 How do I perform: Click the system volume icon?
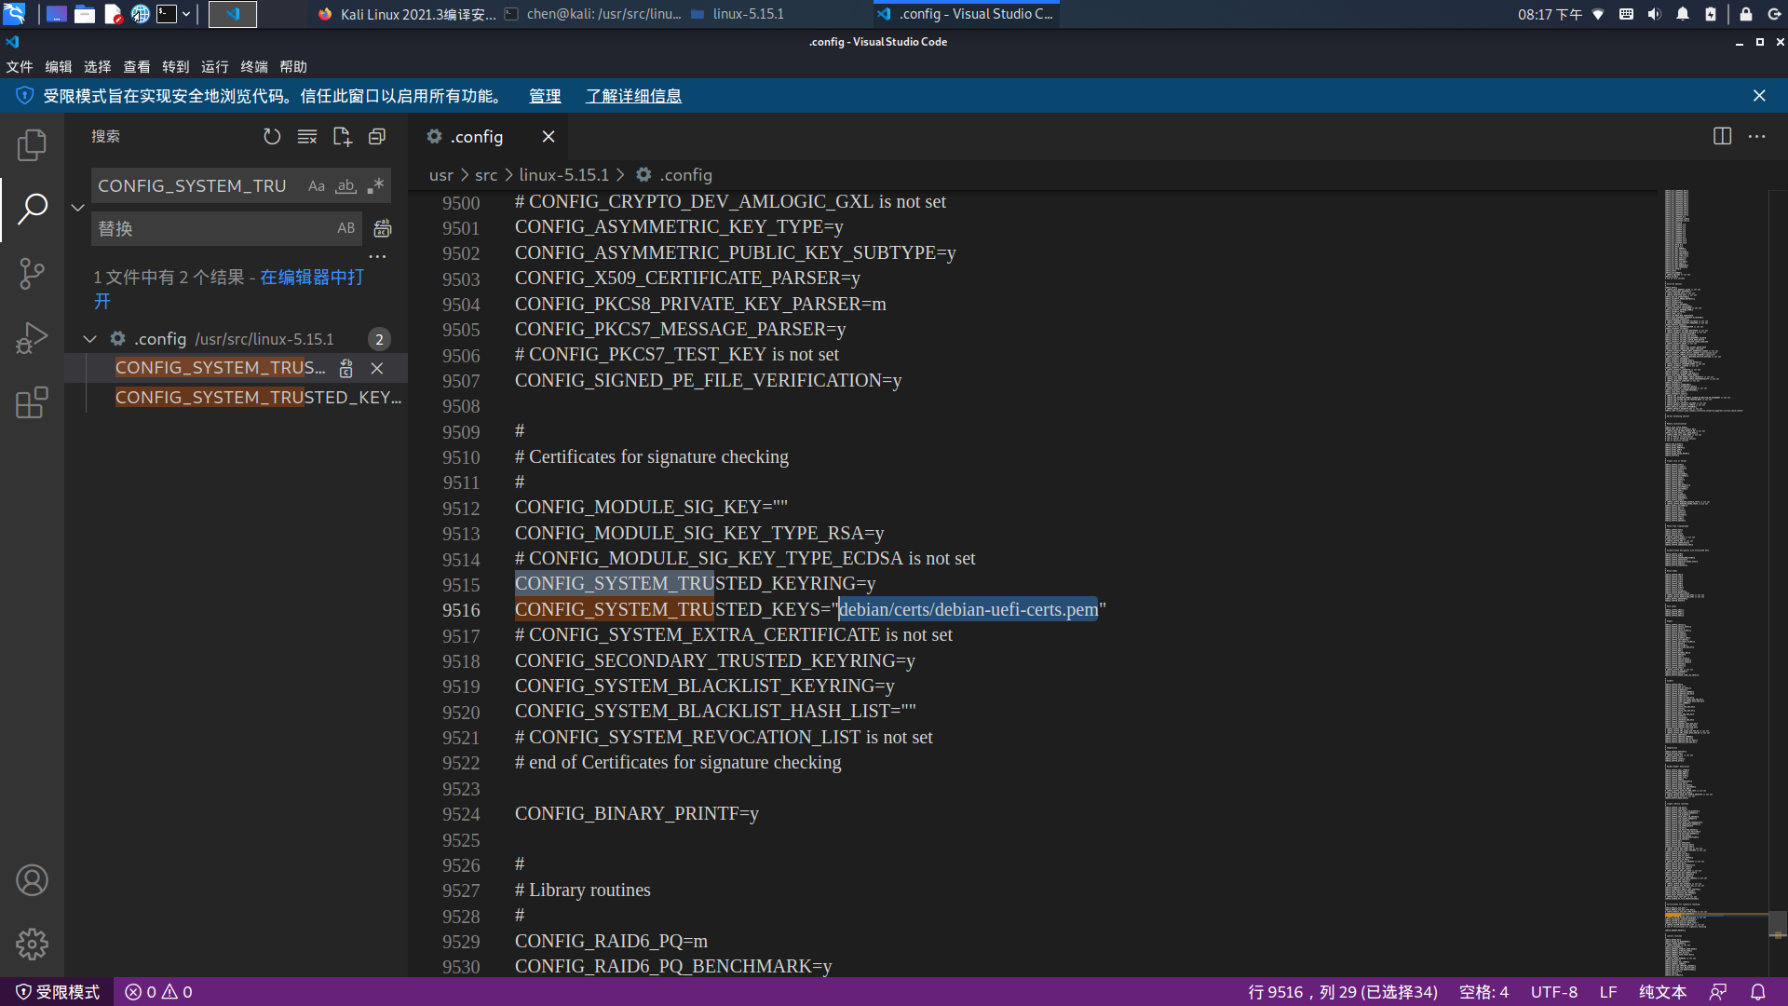[1654, 14]
